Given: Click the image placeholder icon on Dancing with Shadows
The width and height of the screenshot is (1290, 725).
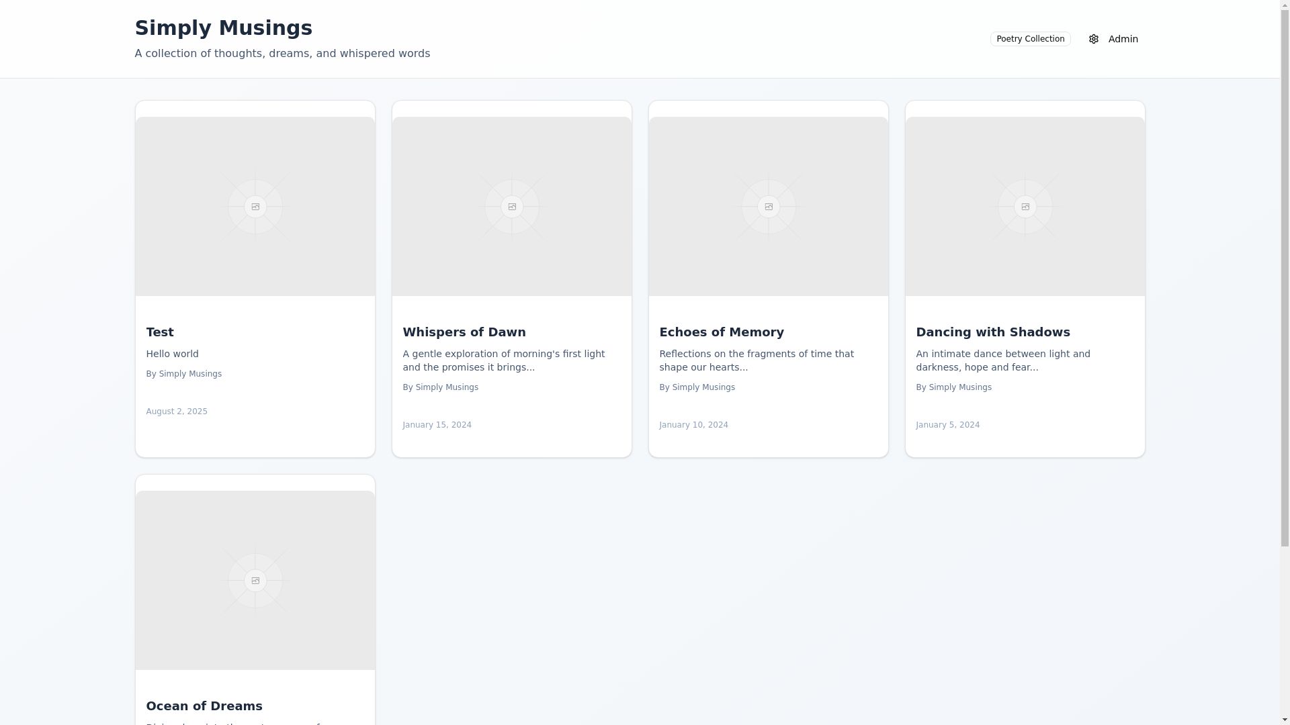Looking at the screenshot, I should 1025,207.
